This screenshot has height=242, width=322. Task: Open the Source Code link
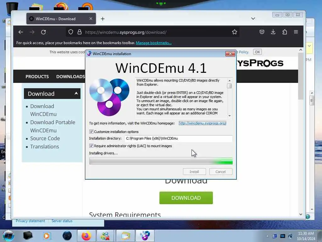[45, 138]
